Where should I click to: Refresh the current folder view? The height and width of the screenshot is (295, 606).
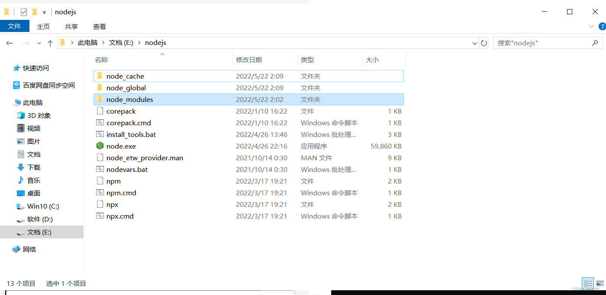coord(484,43)
